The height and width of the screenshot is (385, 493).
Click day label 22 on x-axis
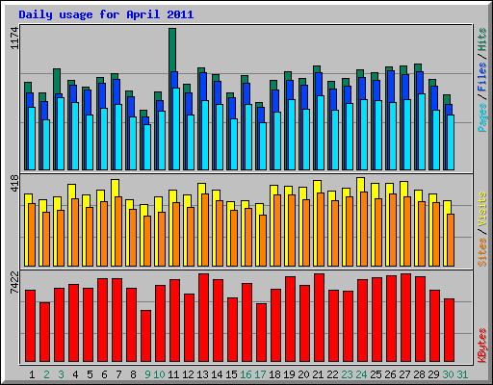pos(332,374)
